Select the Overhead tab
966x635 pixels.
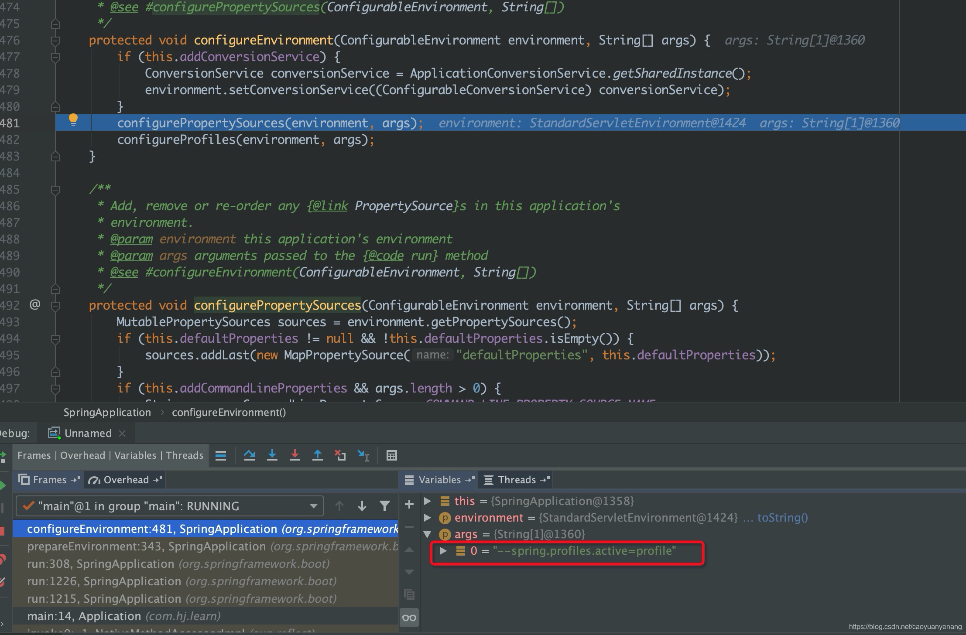click(x=126, y=480)
